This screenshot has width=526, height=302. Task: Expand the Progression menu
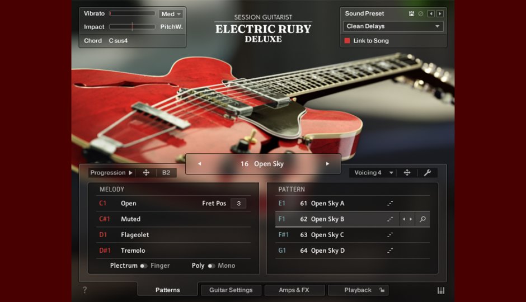pyautogui.click(x=111, y=173)
